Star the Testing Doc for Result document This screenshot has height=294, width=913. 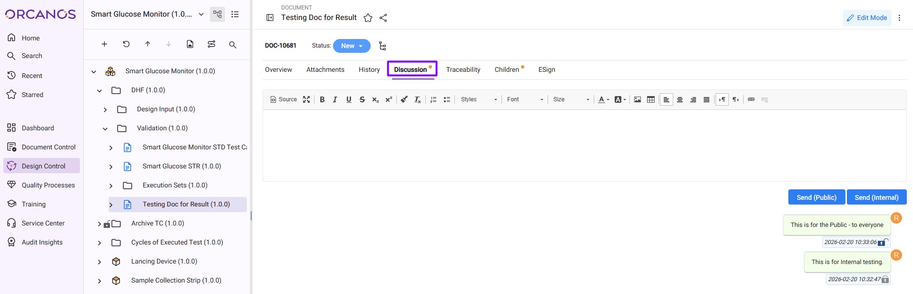368,18
